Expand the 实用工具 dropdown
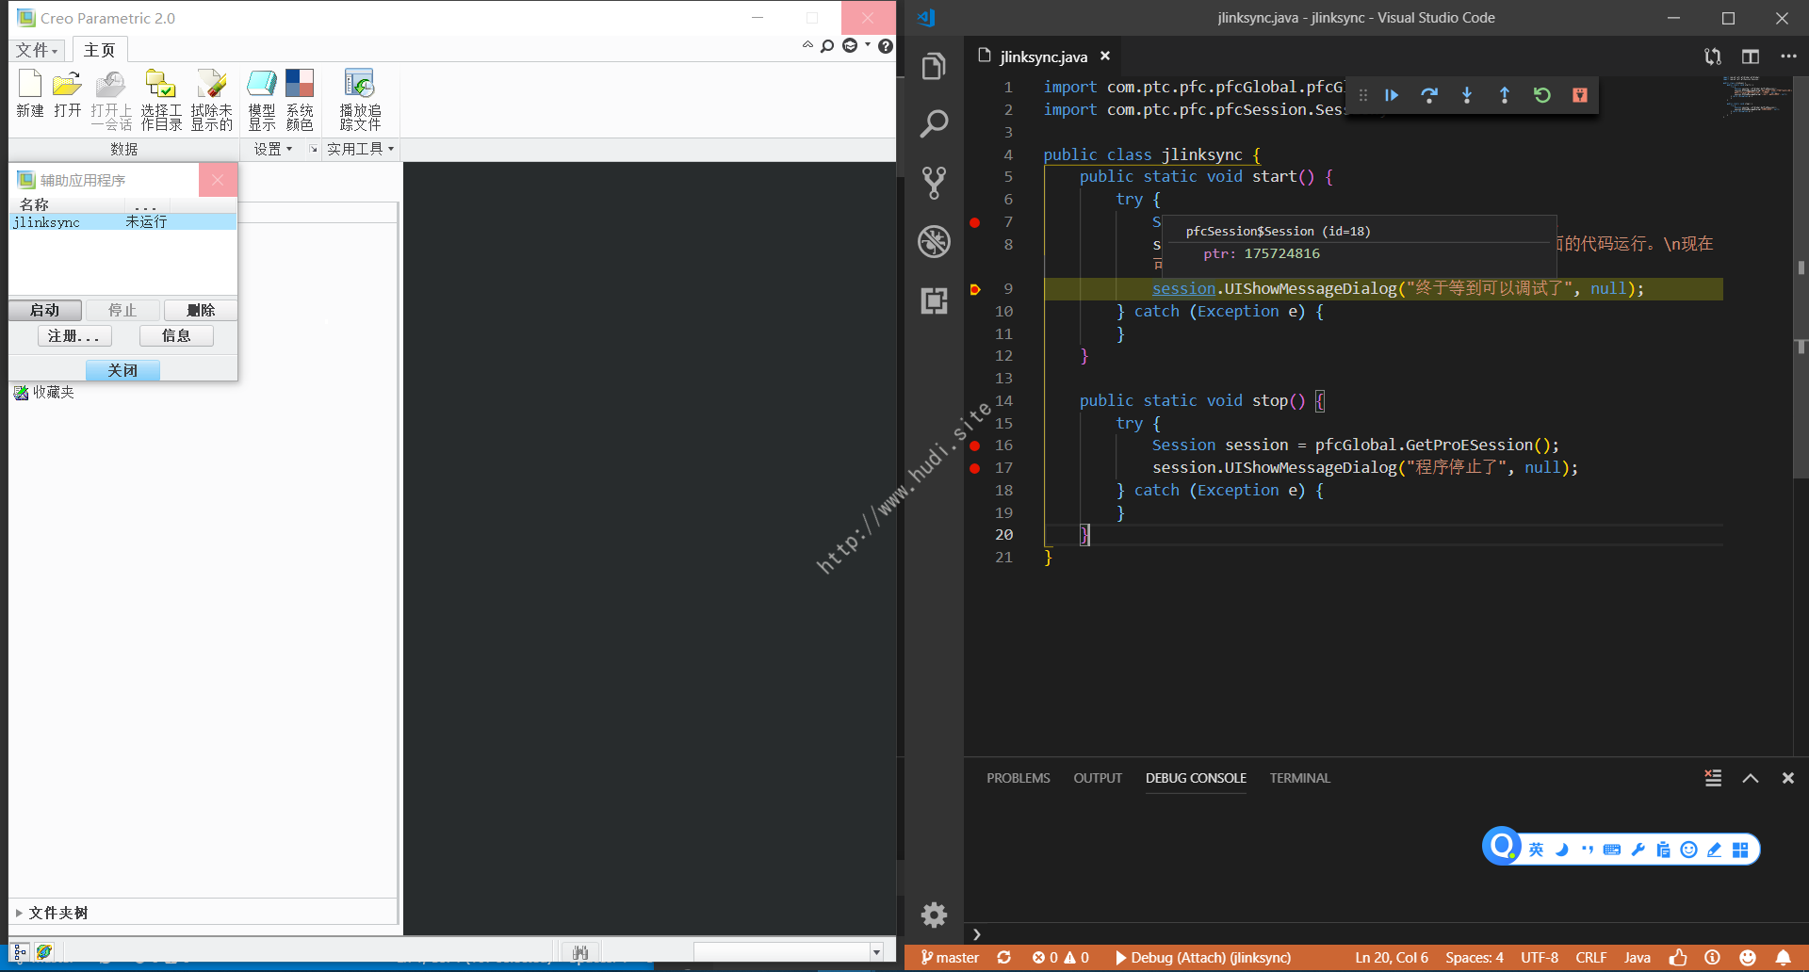The width and height of the screenshot is (1809, 972). coord(361,149)
